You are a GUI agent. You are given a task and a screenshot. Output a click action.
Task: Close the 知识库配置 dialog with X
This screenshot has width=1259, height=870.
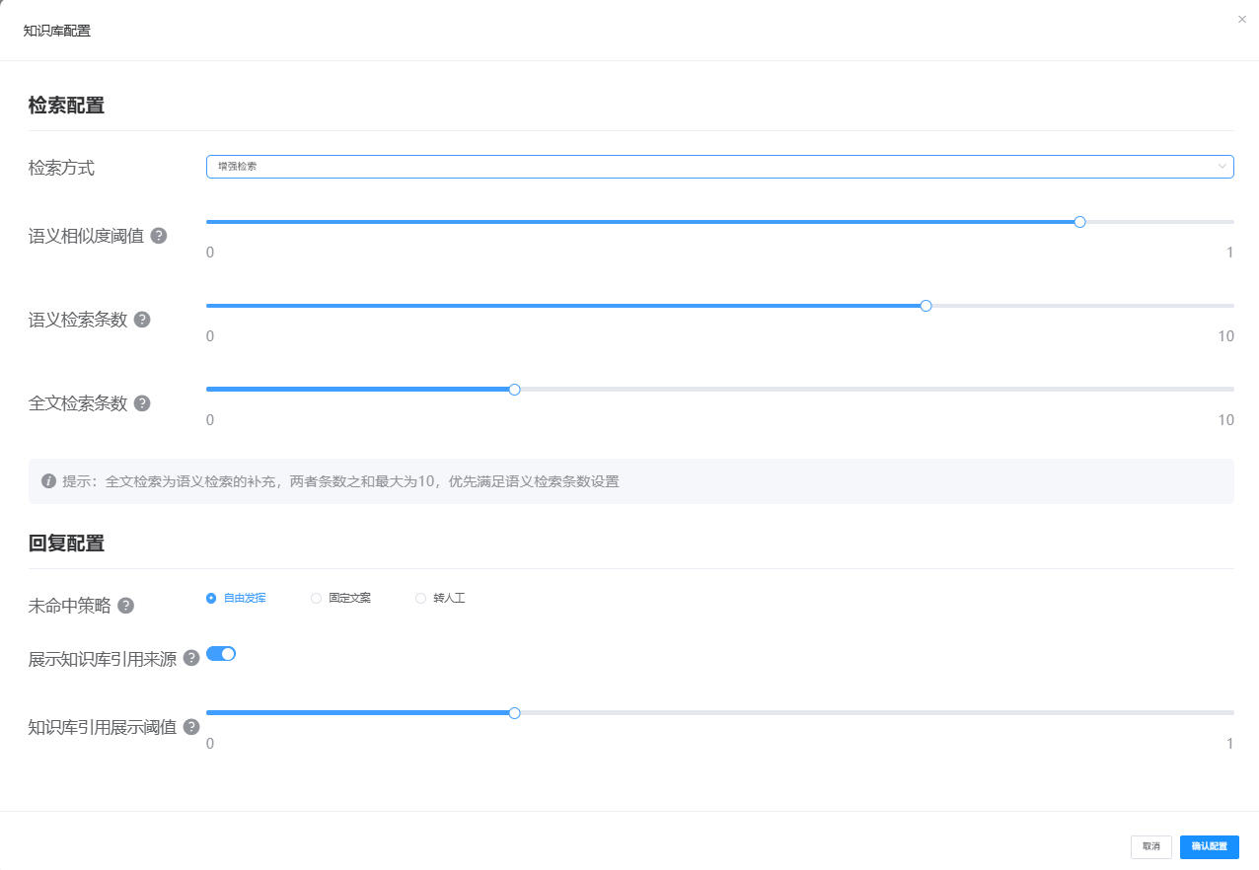tap(1242, 20)
